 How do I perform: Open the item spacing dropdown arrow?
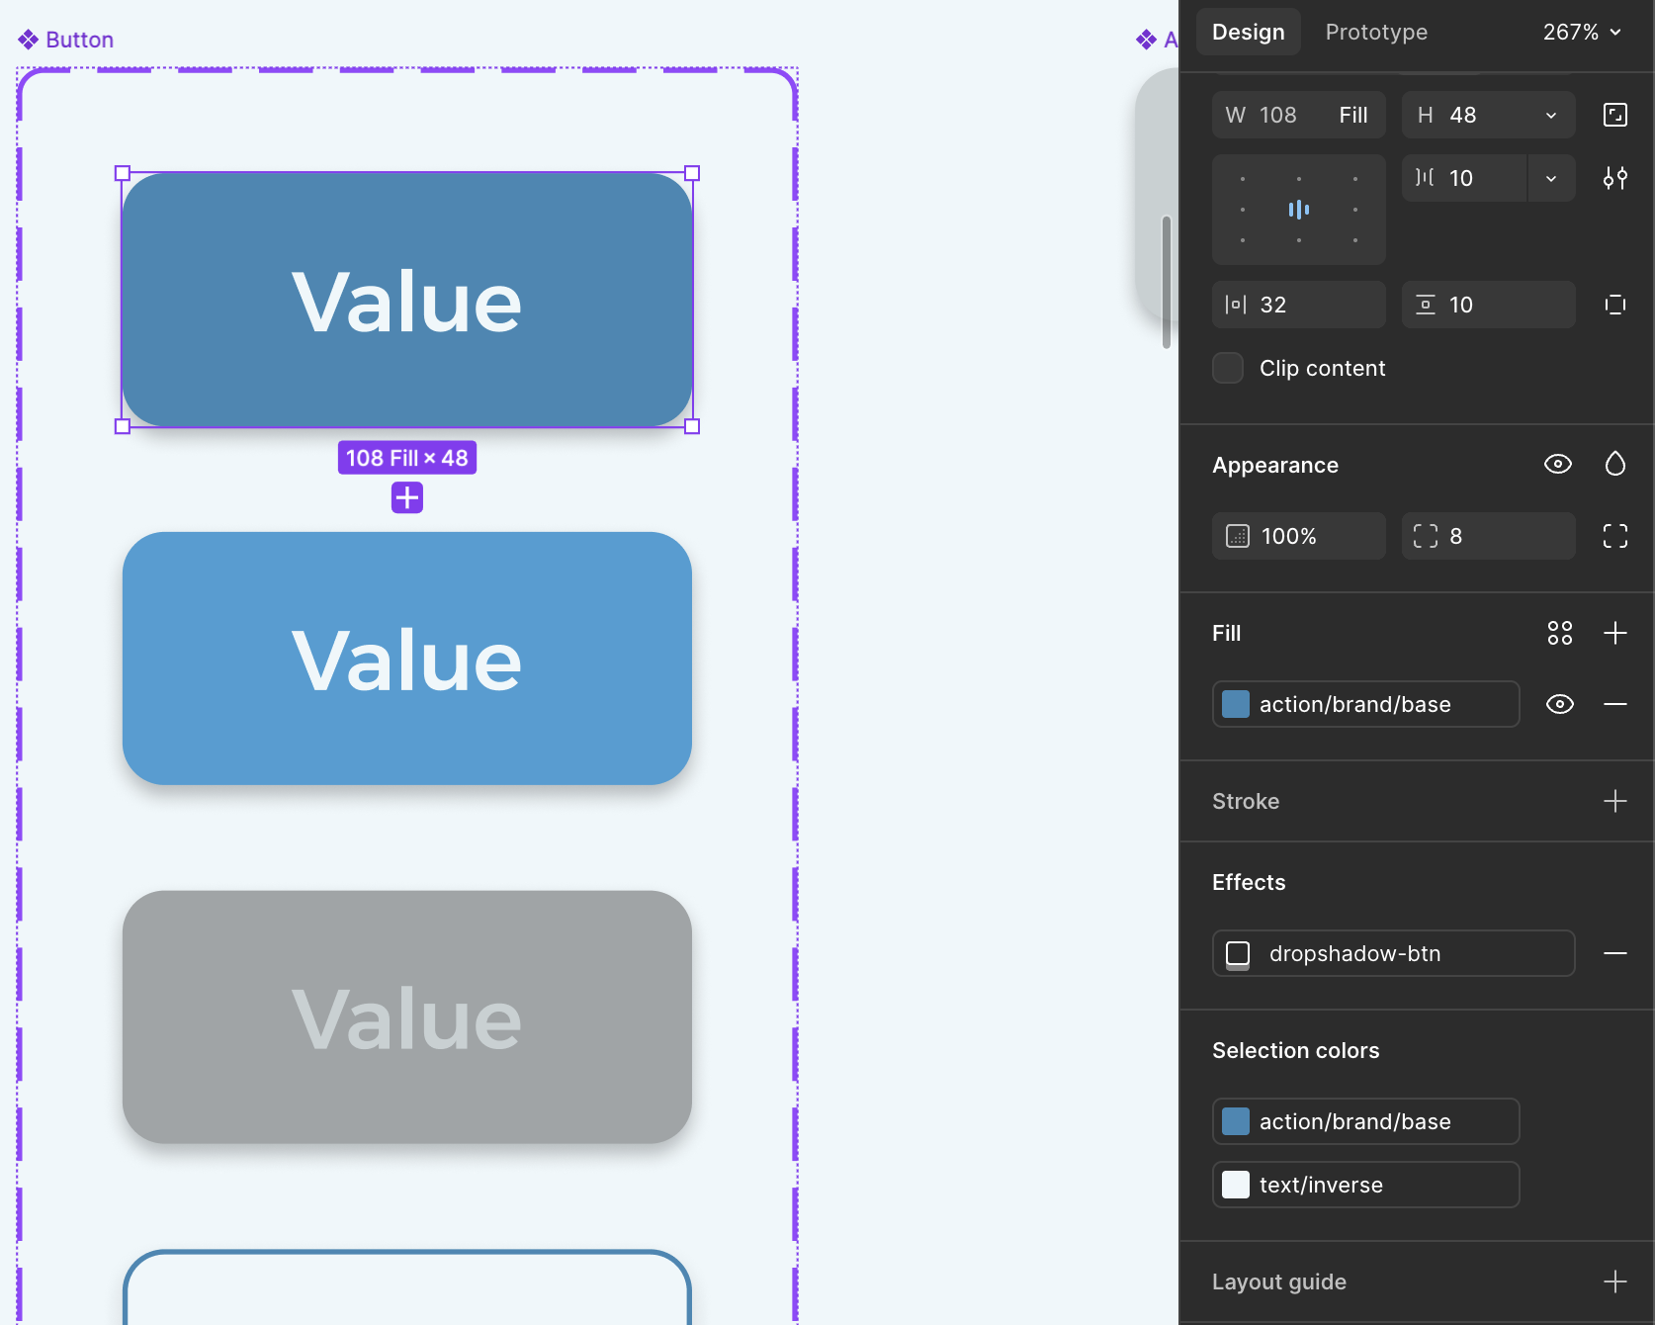tap(1550, 179)
